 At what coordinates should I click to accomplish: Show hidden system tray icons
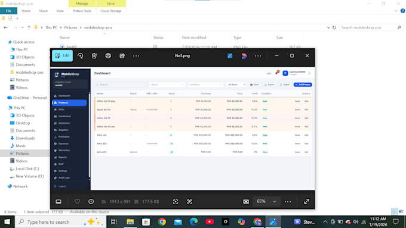point(325,222)
